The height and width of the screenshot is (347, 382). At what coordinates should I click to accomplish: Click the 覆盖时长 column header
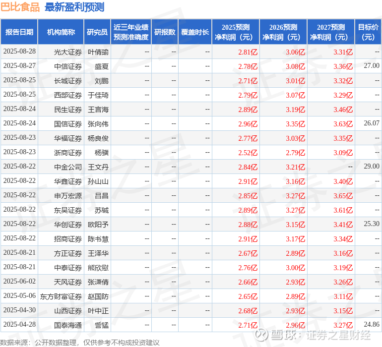pyautogui.click(x=195, y=32)
